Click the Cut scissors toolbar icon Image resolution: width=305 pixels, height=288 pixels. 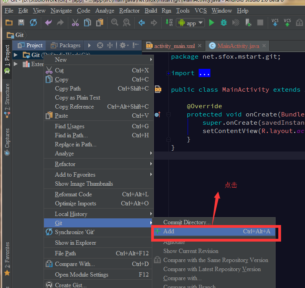tap(75, 22)
